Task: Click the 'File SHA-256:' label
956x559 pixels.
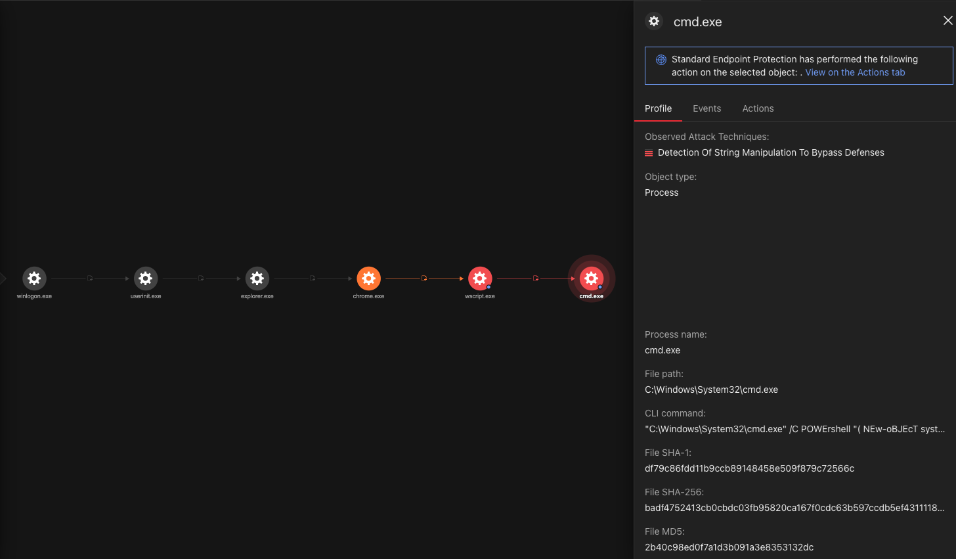Action: tap(674, 492)
